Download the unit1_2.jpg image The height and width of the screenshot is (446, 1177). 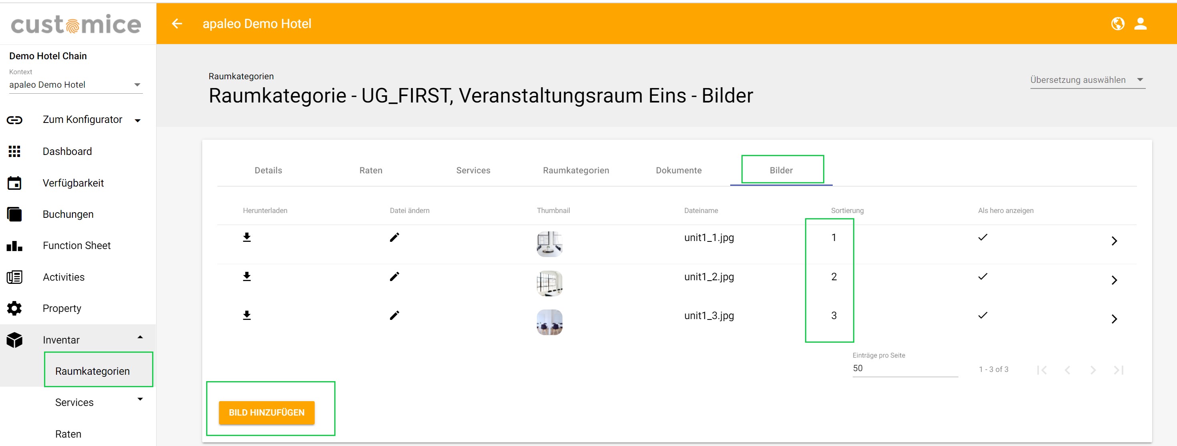pos(247,277)
